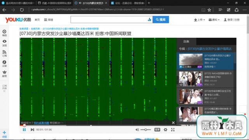Open the crown member icon in sidebar
The height and width of the screenshot is (140, 249).
(x=4, y=74)
